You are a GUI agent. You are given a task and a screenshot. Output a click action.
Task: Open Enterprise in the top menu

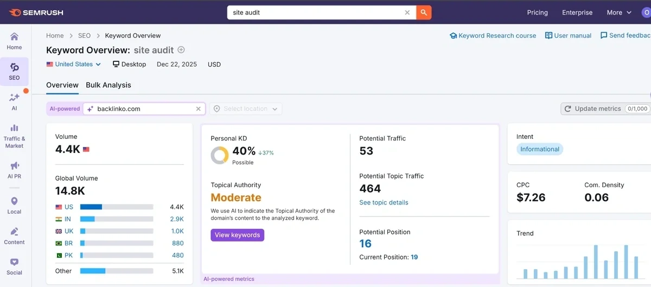(577, 12)
